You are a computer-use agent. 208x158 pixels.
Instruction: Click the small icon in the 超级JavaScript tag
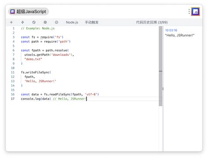tap(13, 11)
